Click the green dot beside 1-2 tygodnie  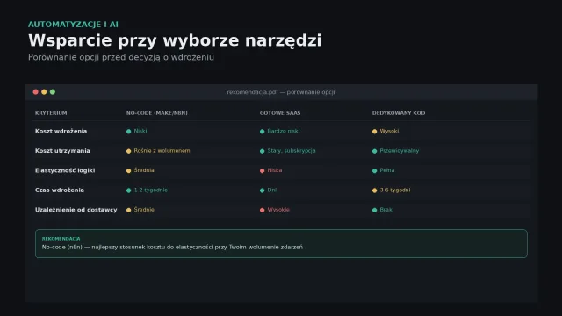tap(129, 190)
